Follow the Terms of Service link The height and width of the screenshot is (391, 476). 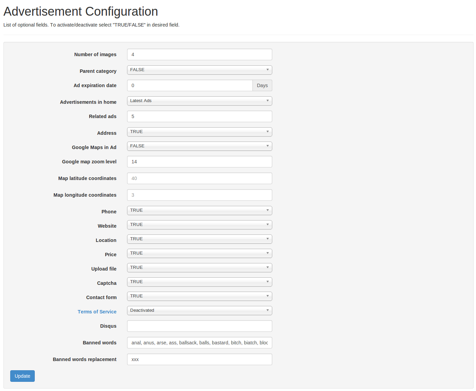[x=97, y=312]
